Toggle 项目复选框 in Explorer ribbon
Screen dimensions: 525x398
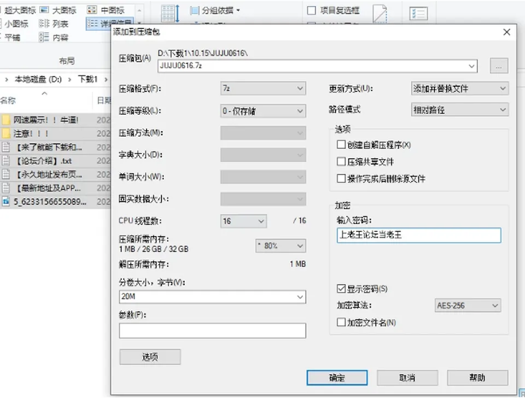pos(311,11)
